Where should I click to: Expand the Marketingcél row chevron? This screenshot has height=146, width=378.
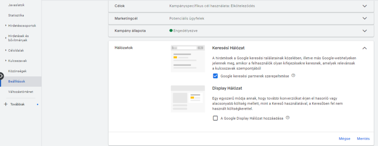pos(364,18)
